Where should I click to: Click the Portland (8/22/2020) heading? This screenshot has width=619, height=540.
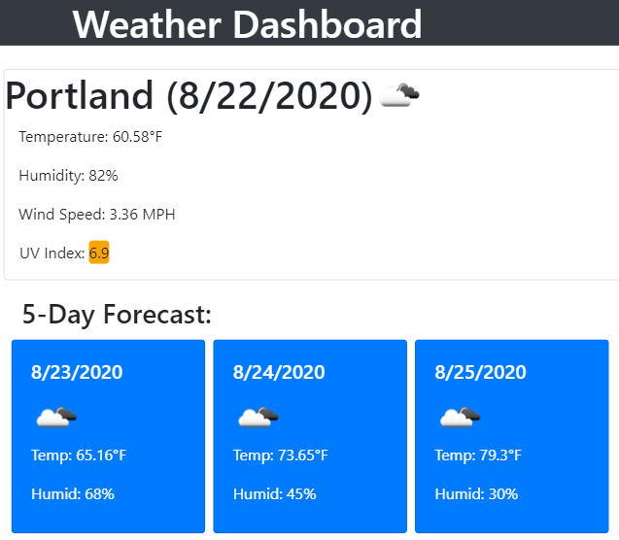[x=189, y=96]
